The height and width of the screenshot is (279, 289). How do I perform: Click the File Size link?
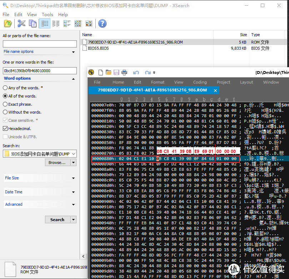coord(12,178)
